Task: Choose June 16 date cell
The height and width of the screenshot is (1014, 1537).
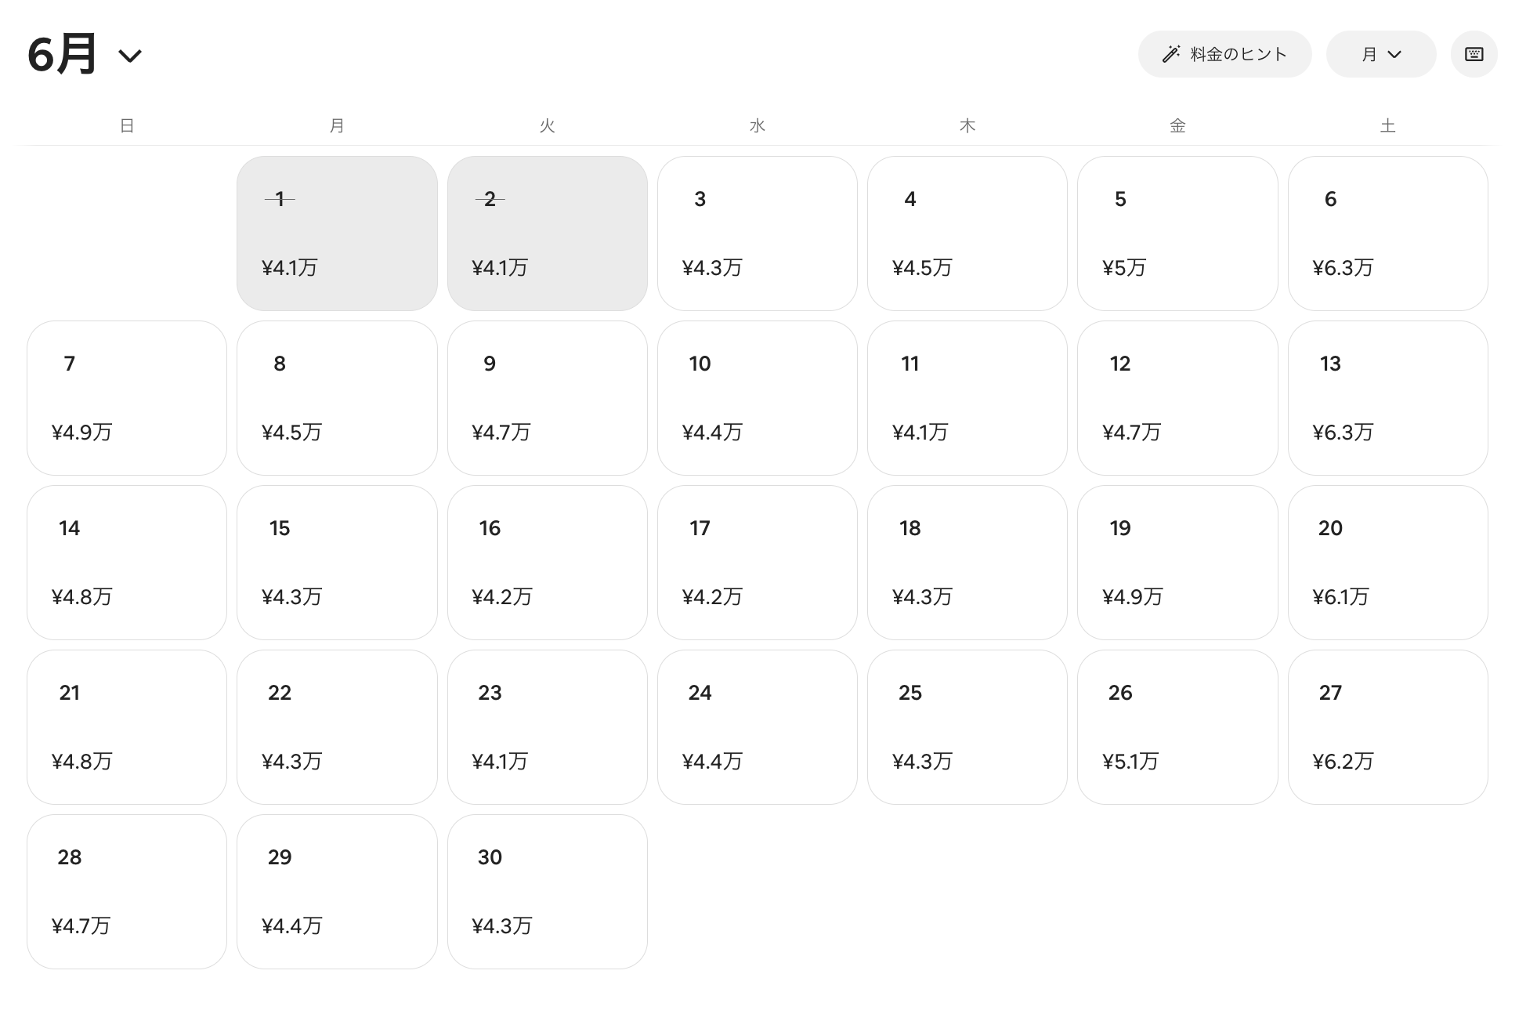Action: coord(547,563)
